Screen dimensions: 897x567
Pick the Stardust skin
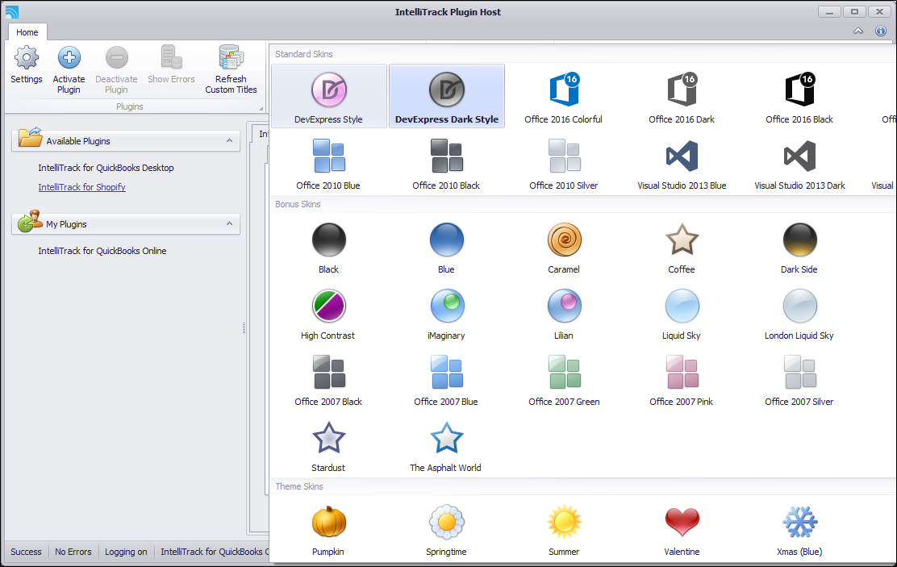328,446
